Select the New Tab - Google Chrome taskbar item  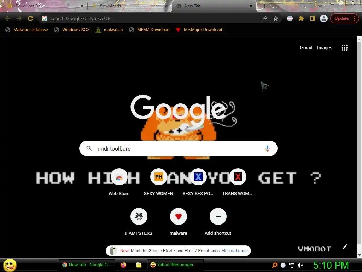[87, 265]
